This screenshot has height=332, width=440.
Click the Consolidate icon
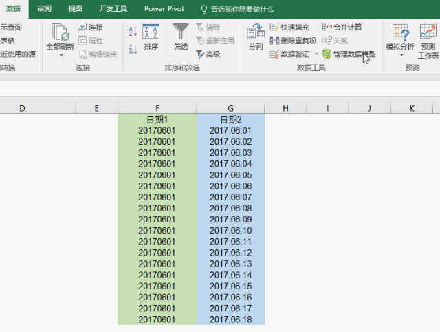click(x=327, y=27)
